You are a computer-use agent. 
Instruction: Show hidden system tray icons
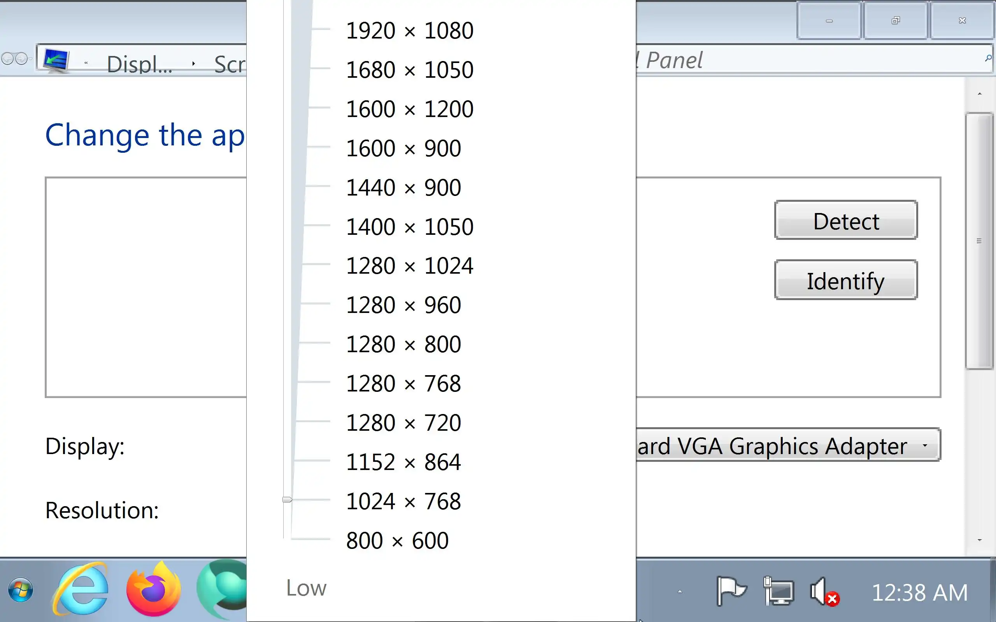(x=680, y=592)
